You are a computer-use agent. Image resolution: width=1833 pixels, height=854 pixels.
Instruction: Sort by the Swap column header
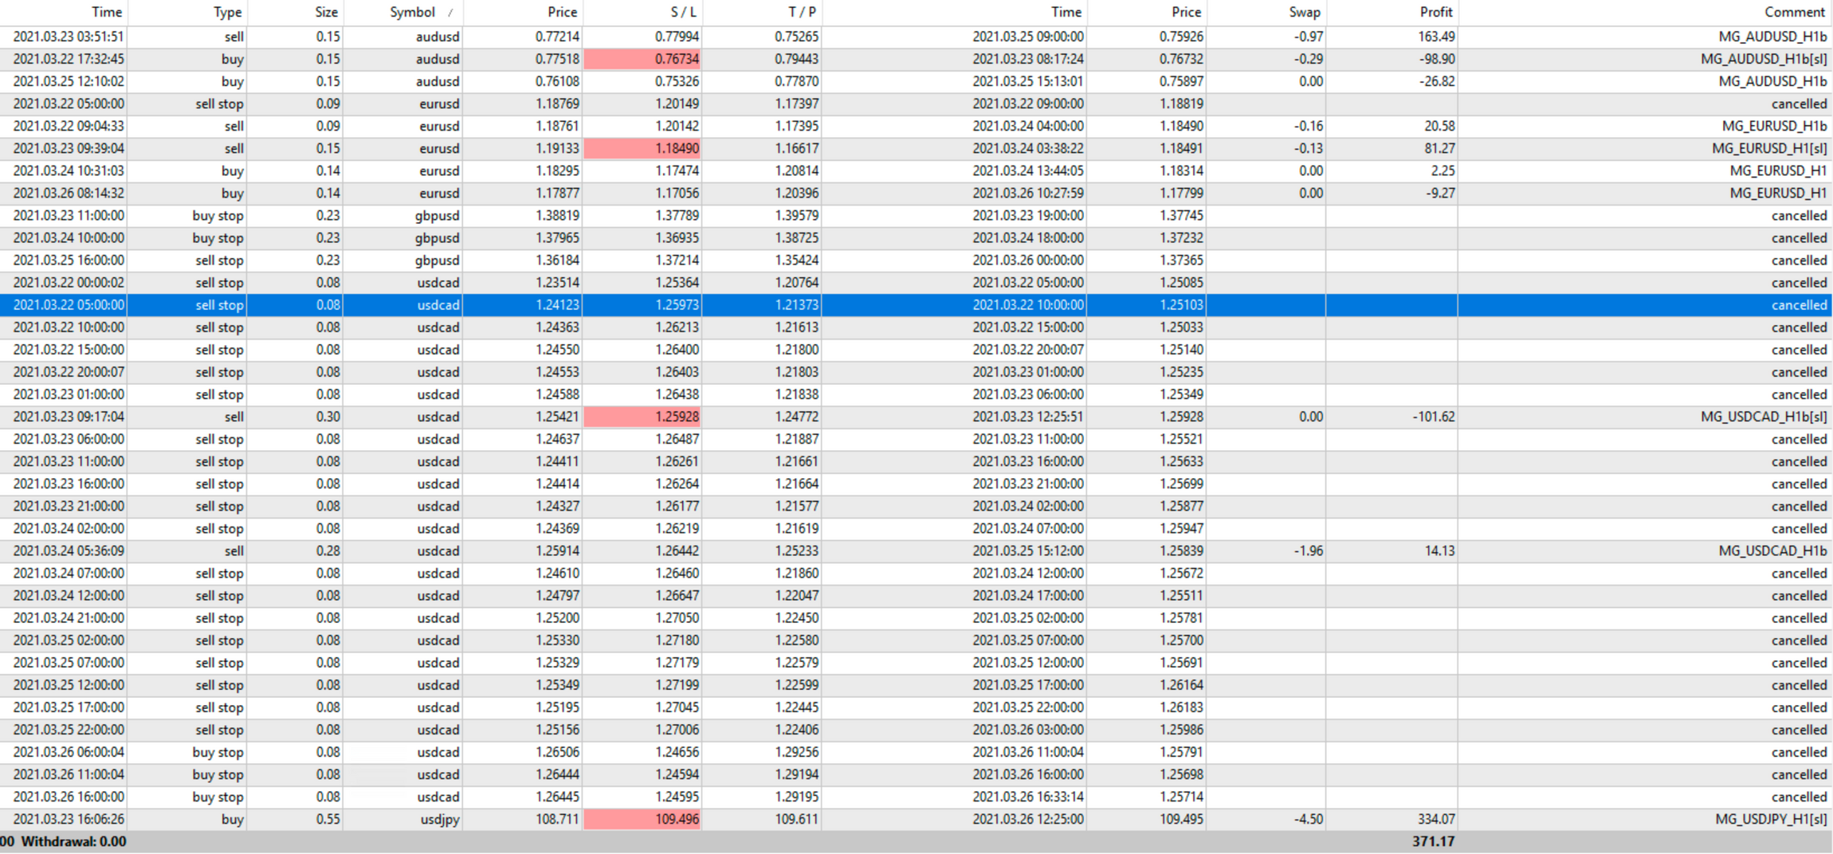coord(1305,12)
